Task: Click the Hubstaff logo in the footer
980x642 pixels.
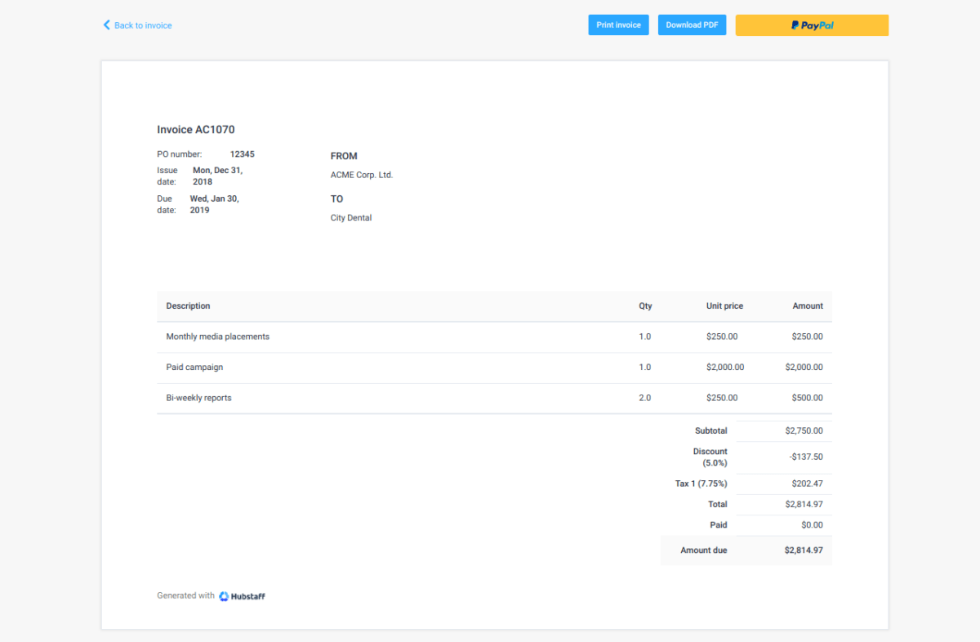Action: 242,595
